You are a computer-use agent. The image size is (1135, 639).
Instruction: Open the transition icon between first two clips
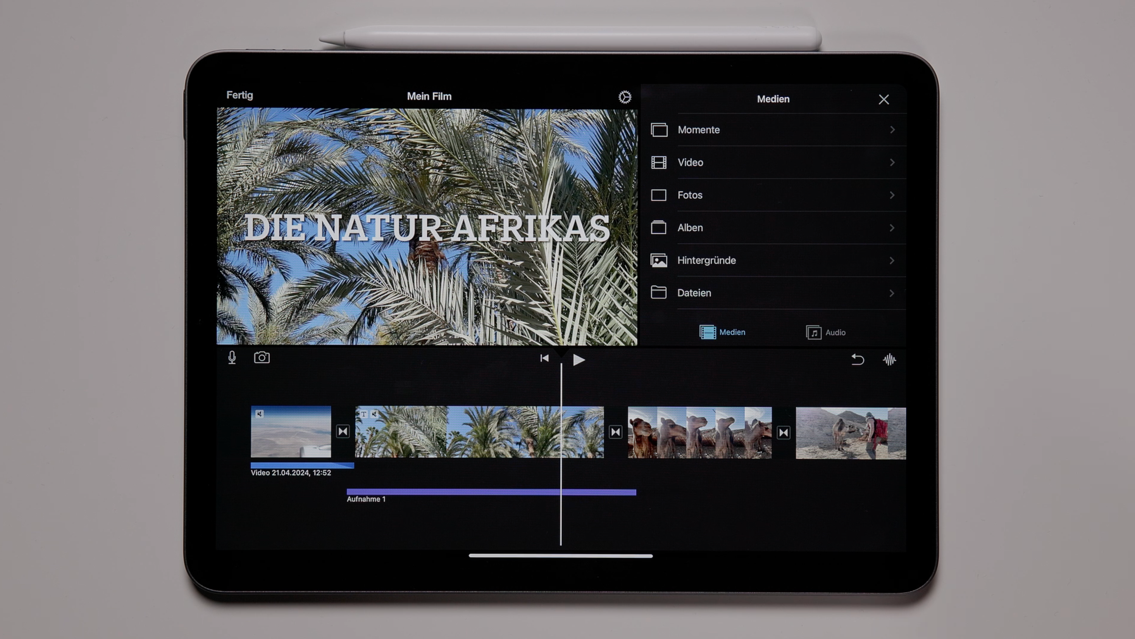point(343,432)
